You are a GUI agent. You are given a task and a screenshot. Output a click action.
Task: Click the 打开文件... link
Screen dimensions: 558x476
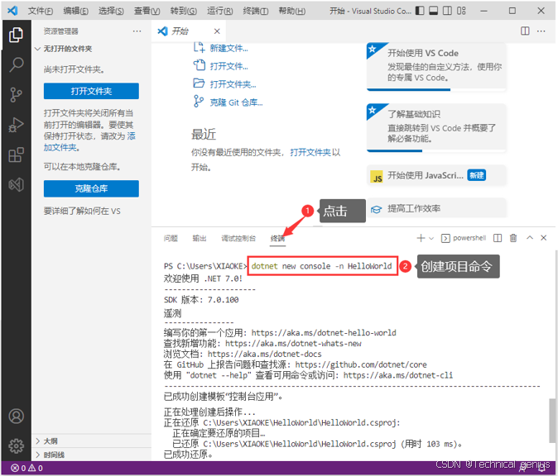(228, 66)
